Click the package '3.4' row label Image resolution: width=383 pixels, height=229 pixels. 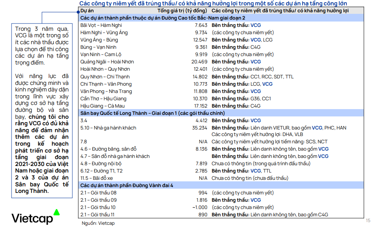(84, 121)
